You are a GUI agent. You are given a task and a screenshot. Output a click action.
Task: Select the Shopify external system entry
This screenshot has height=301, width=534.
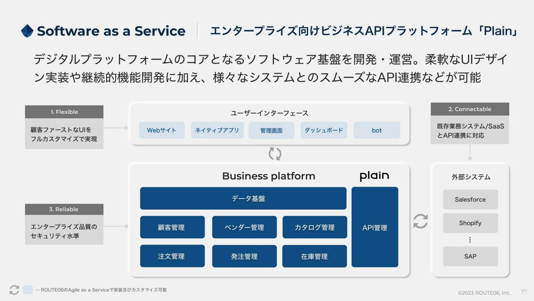point(470,223)
